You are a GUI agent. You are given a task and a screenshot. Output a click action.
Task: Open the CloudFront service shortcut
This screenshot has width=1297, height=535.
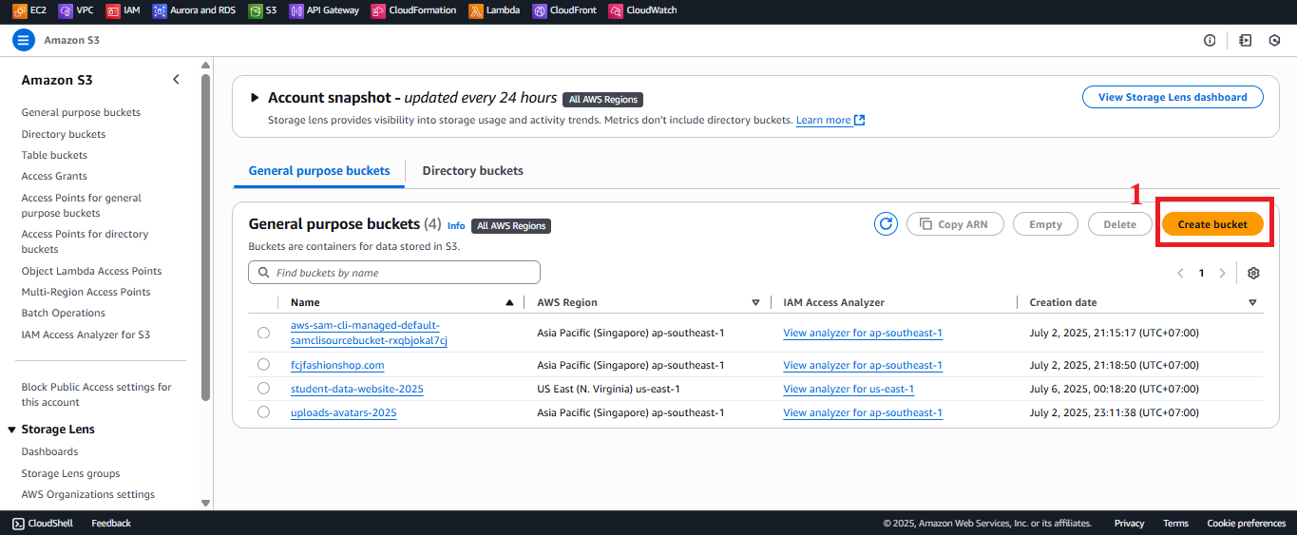[565, 10]
